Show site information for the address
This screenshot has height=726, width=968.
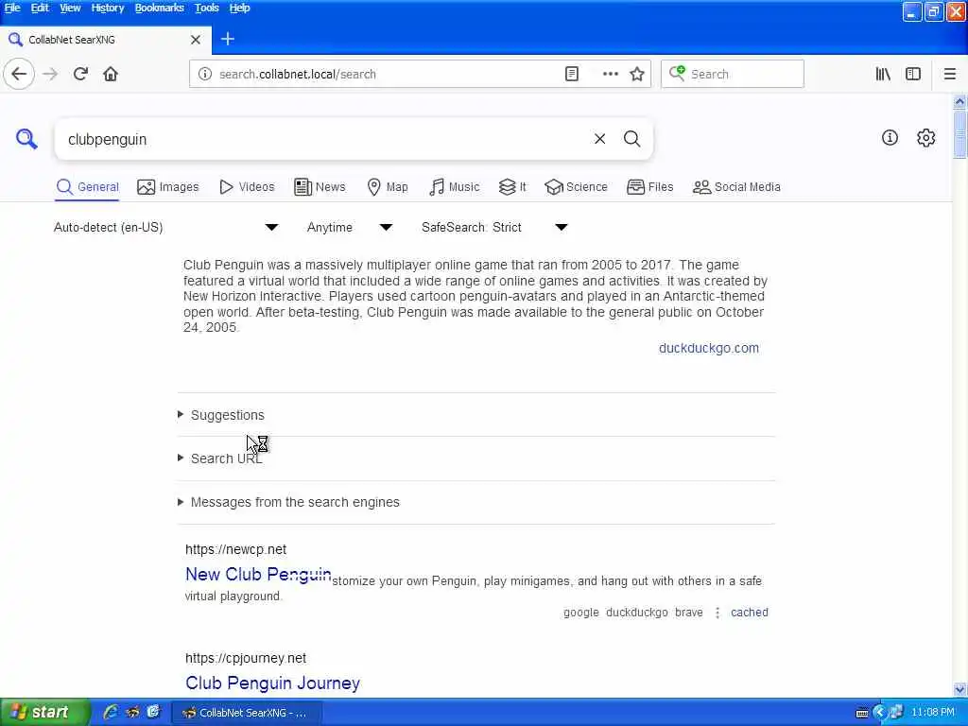pyautogui.click(x=204, y=74)
